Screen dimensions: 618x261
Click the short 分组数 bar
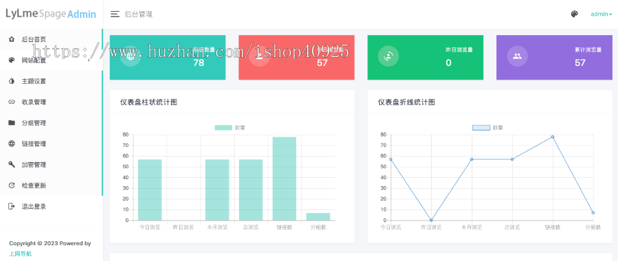point(318,217)
